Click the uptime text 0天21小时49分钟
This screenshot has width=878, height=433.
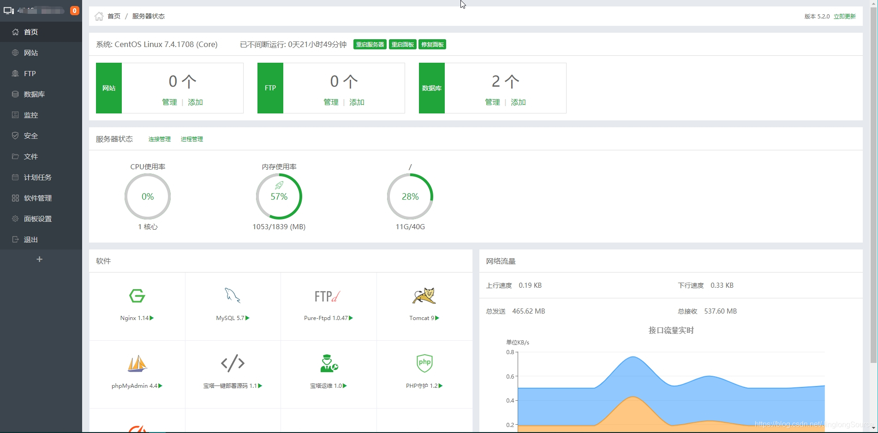[x=317, y=44]
